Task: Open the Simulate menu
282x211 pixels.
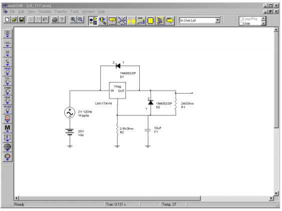Action: [x=45, y=11]
